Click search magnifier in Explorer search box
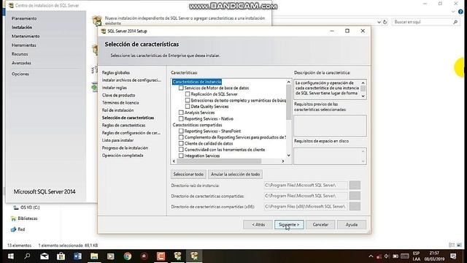 455,22
